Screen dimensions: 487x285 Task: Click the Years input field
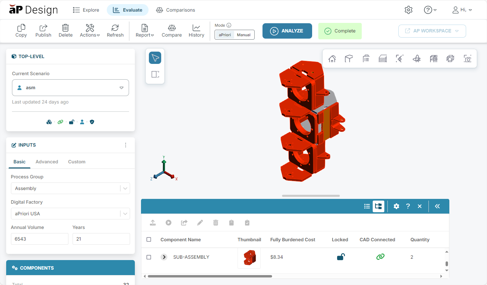101,239
